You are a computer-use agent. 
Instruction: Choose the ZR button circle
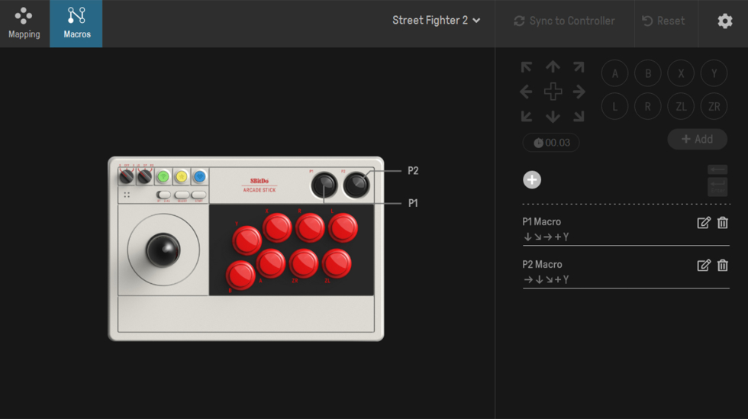coord(714,106)
